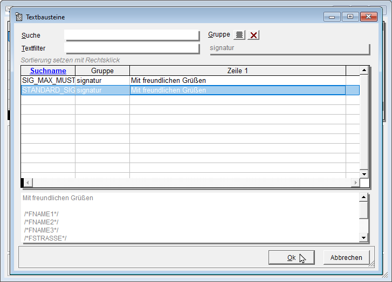This screenshot has width=392, height=282.
Task: Click into the Textfilter input field
Action: [x=132, y=48]
